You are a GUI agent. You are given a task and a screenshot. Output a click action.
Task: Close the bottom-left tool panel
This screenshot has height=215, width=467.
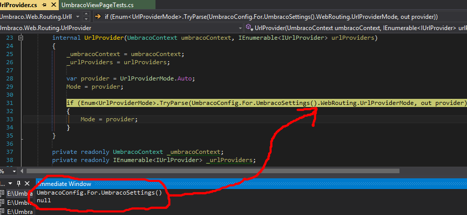tap(28, 183)
